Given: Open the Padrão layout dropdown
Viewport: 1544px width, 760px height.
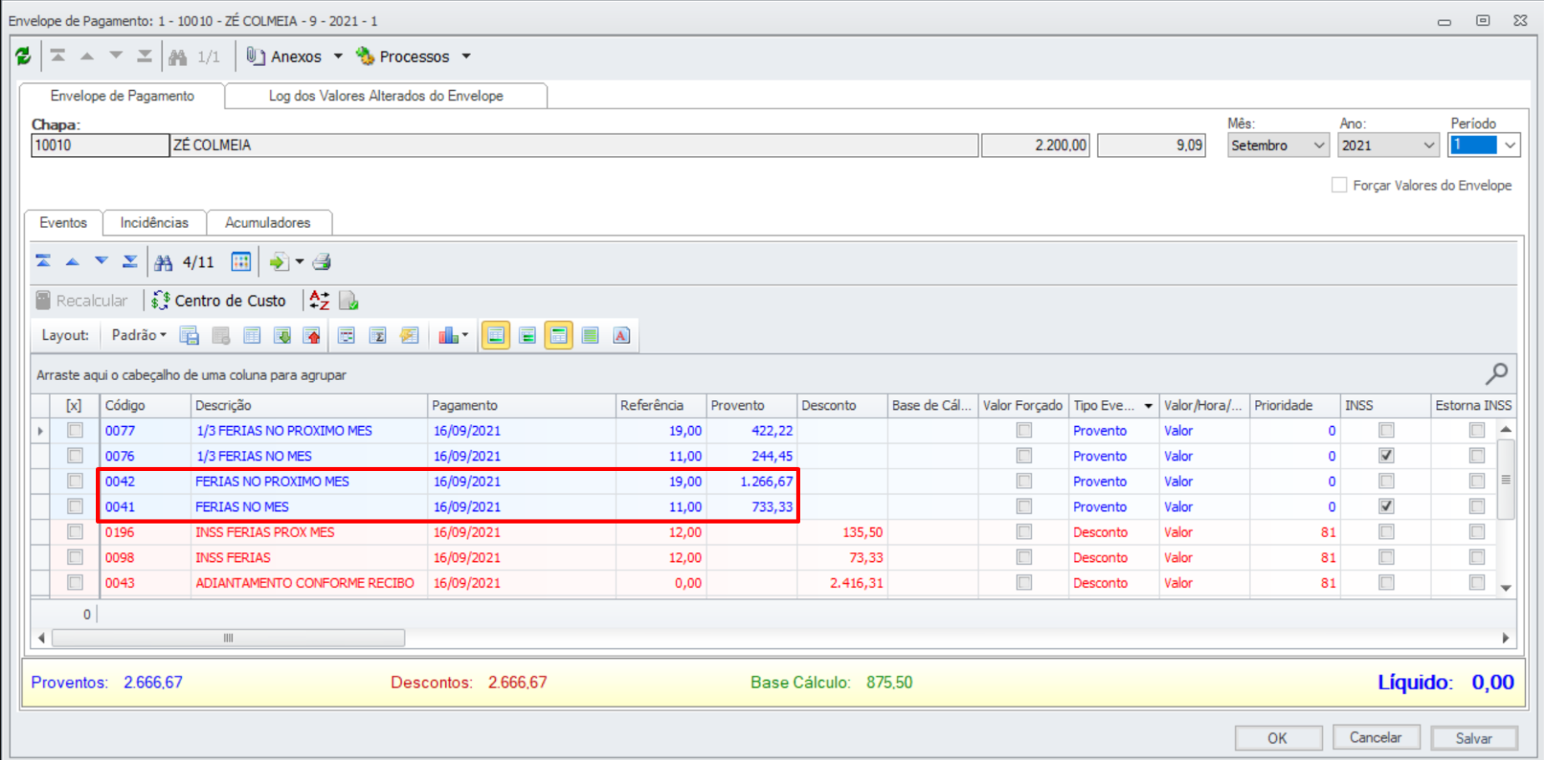Looking at the screenshot, I should click(139, 335).
